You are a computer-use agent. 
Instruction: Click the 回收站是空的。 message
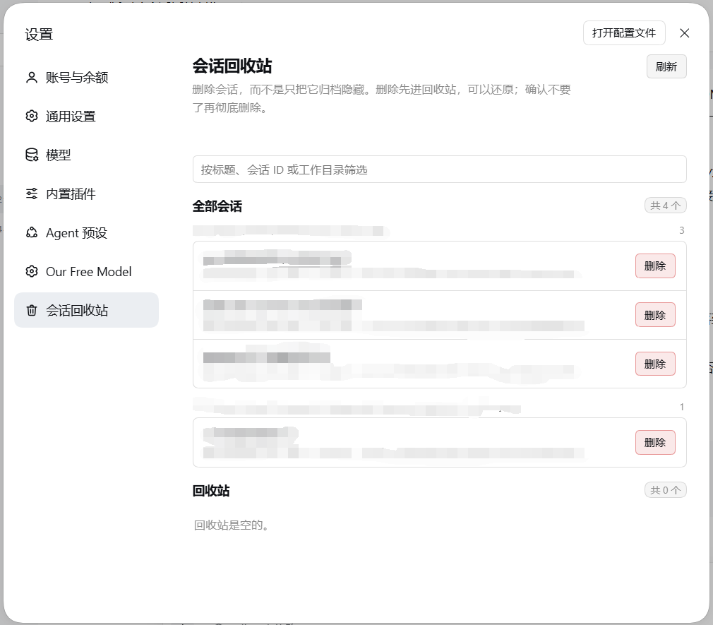(x=232, y=525)
